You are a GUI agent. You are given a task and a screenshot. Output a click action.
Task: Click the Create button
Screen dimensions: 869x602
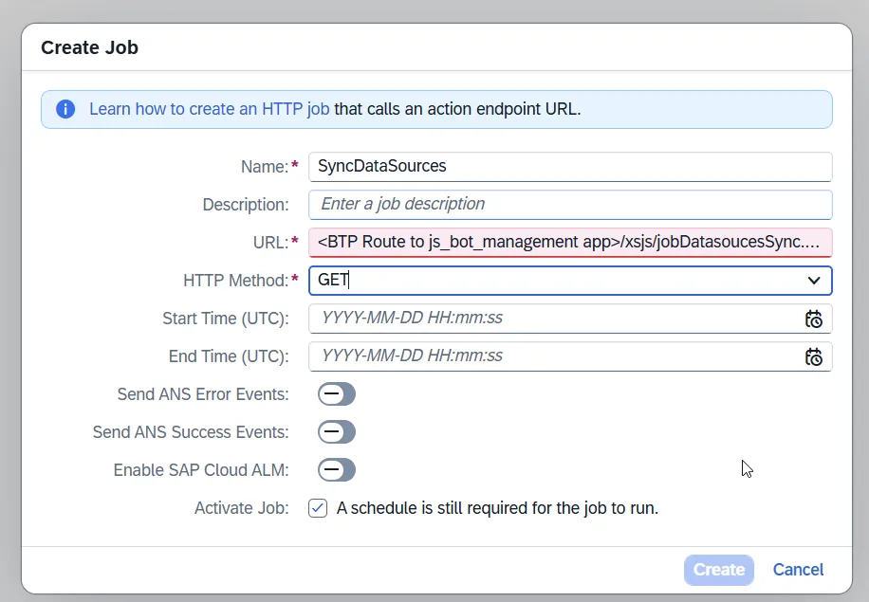(x=719, y=570)
